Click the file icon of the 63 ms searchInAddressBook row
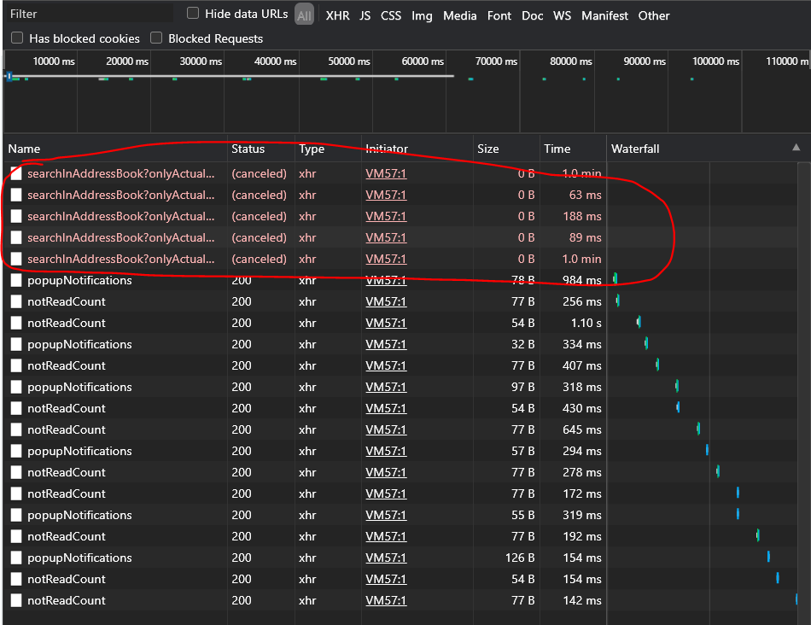811x625 pixels. (16, 195)
